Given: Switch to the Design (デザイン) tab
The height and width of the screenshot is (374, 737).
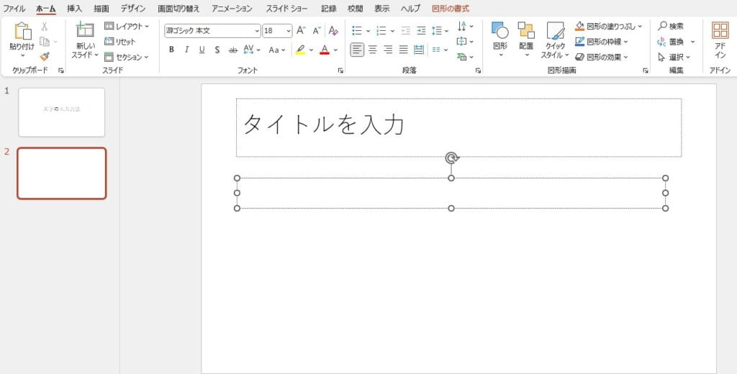Looking at the screenshot, I should pyautogui.click(x=133, y=9).
